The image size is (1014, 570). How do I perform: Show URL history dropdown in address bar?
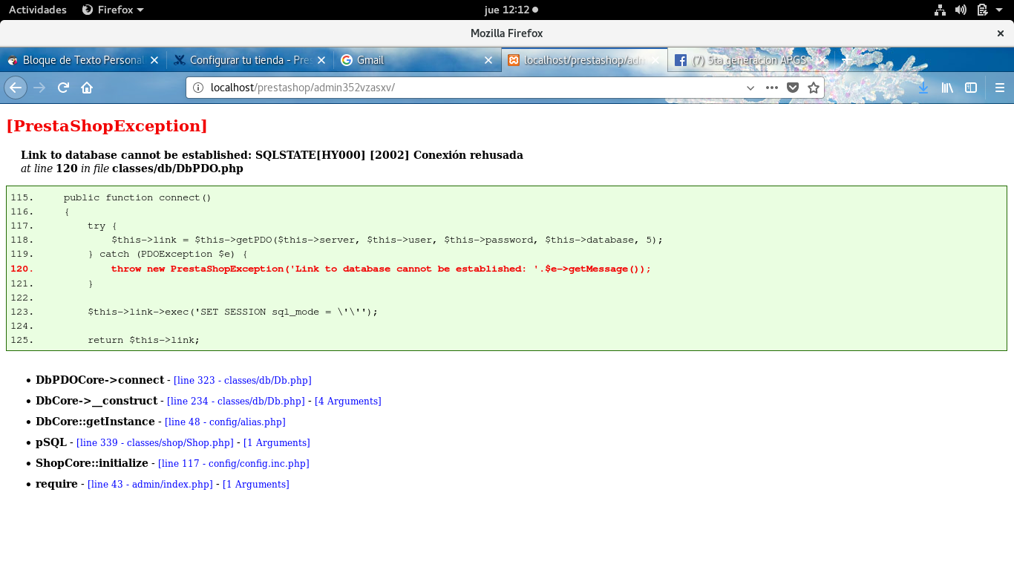750,88
